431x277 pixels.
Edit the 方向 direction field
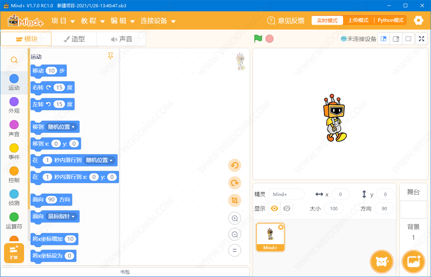pyautogui.click(x=384, y=209)
